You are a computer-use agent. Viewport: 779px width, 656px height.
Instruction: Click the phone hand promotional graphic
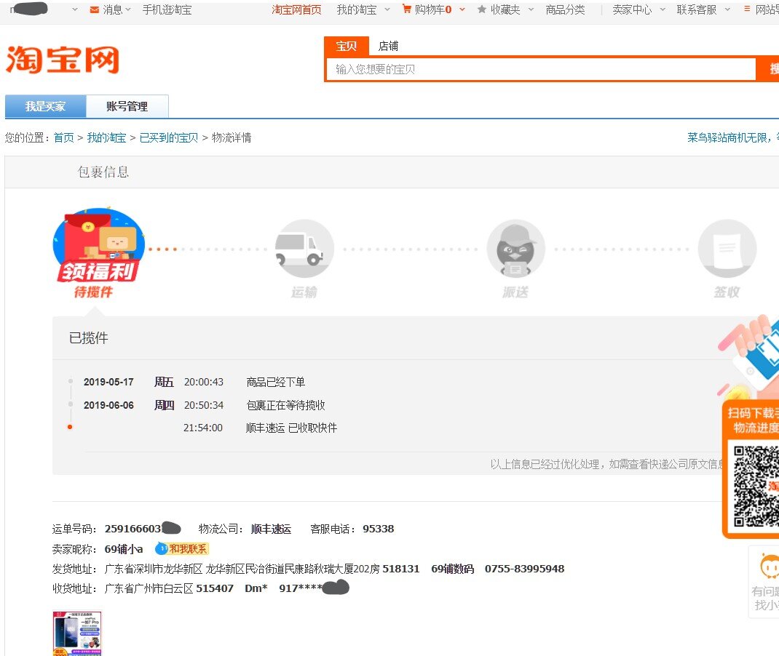click(750, 355)
